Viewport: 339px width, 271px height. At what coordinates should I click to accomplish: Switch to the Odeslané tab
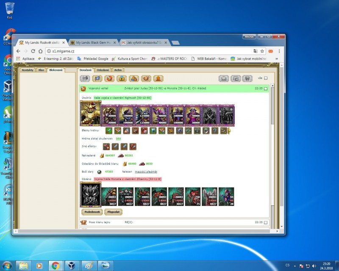[103, 69]
